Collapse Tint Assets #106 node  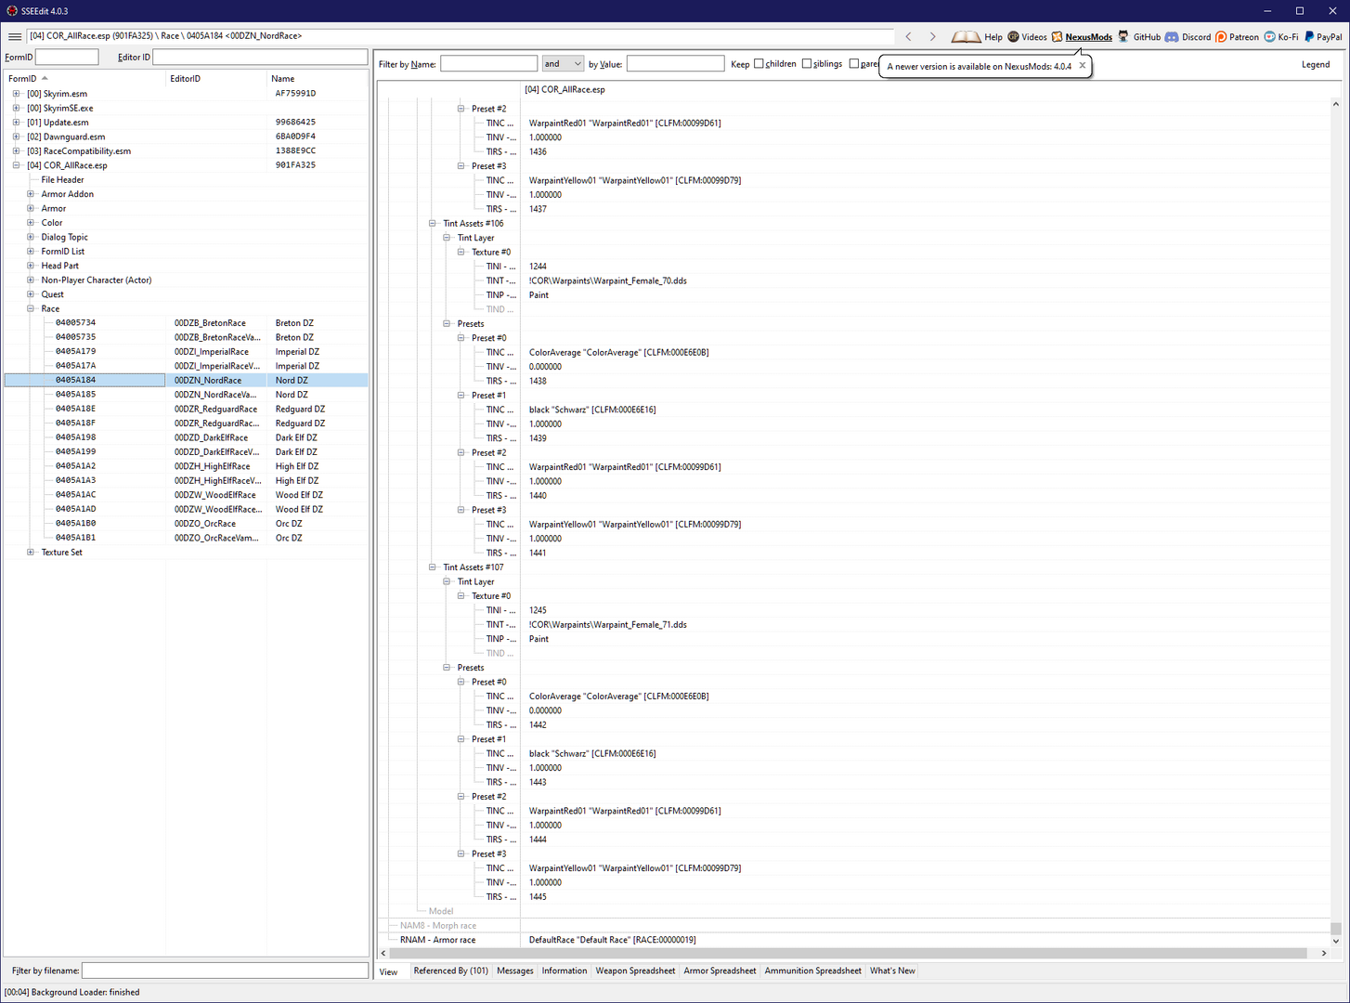tap(433, 223)
